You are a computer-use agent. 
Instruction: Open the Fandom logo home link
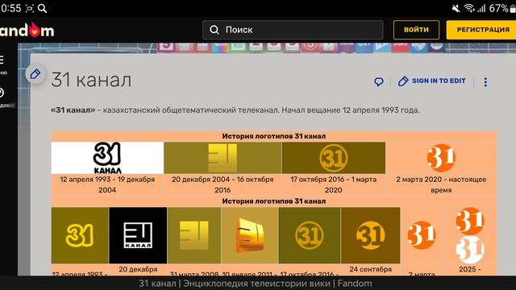[x=27, y=31]
